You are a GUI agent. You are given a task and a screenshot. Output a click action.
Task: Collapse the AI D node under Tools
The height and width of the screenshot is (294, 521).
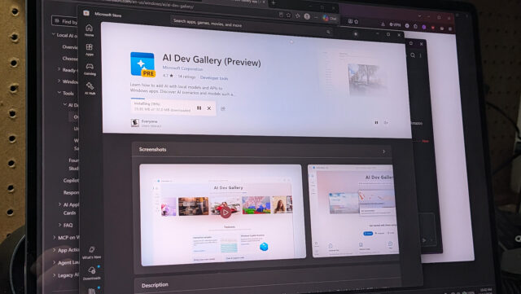coord(65,105)
